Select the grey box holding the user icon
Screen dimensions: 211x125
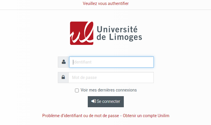click(64, 62)
